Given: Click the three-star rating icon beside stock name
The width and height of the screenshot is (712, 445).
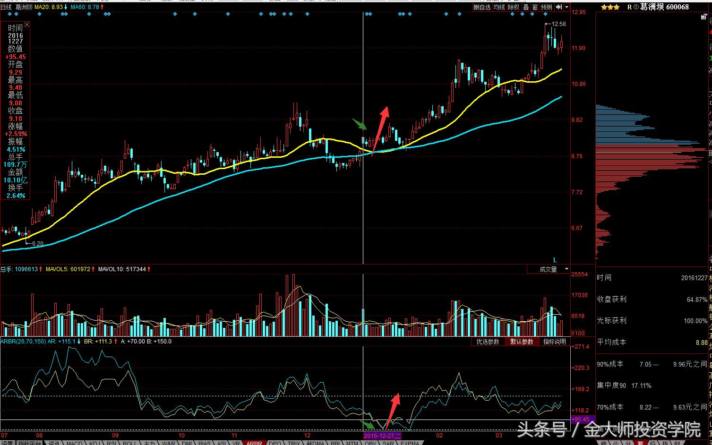Looking at the screenshot, I should point(610,7).
